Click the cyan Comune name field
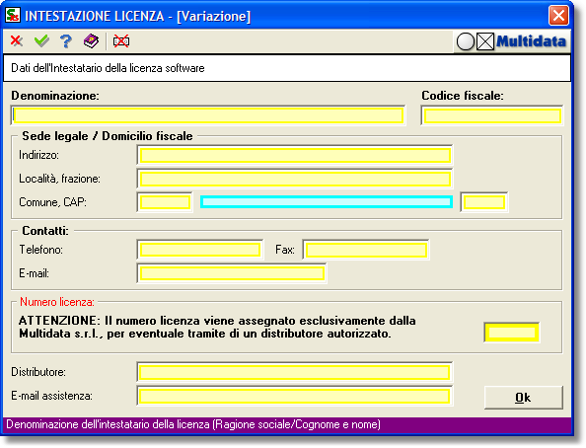586x448 pixels. click(x=327, y=202)
